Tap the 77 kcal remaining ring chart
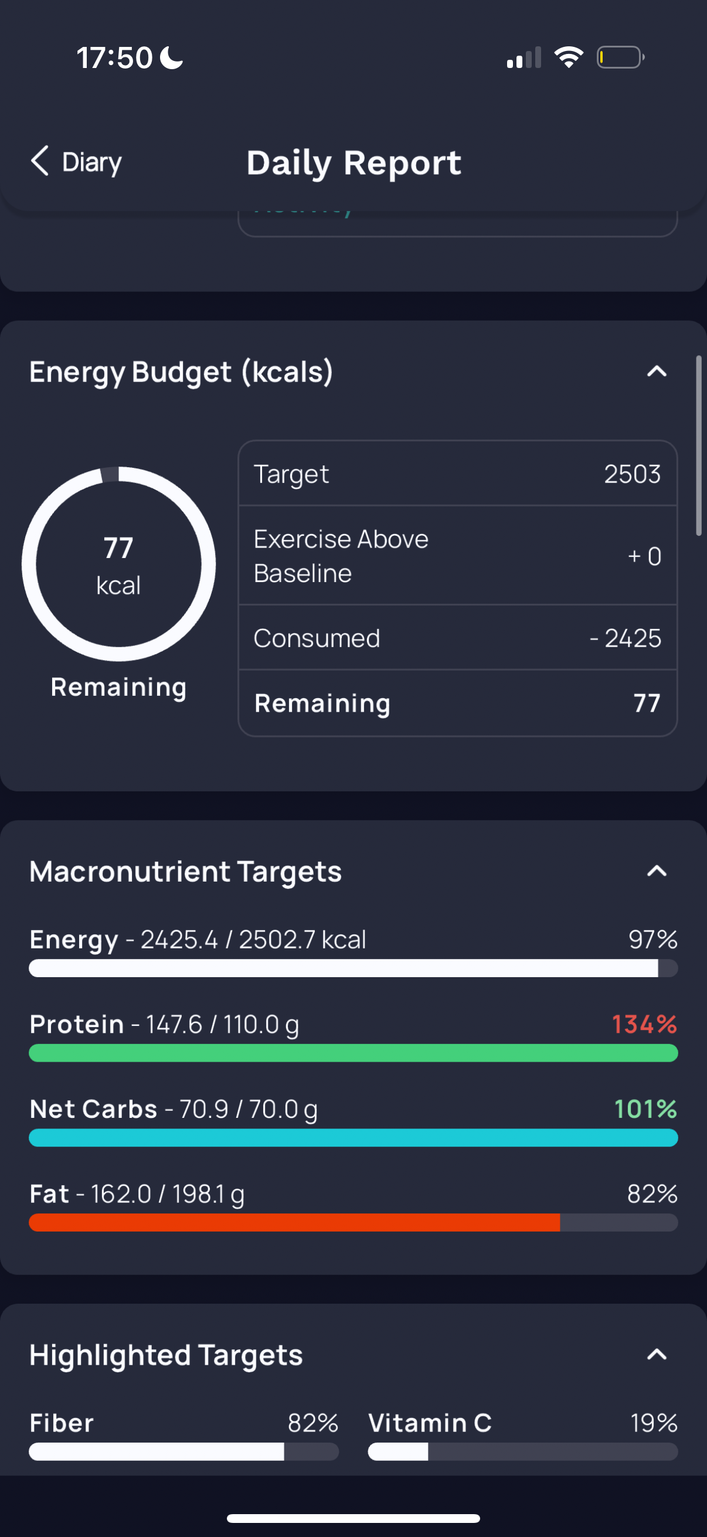Image resolution: width=707 pixels, height=1537 pixels. pyautogui.click(x=119, y=564)
